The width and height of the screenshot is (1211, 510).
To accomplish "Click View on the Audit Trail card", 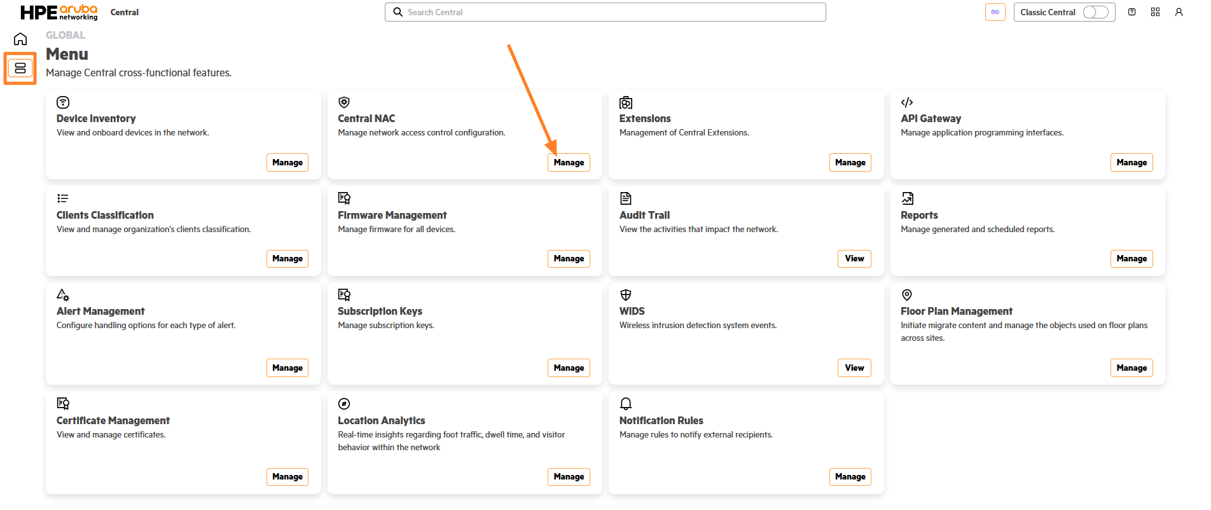I will pos(854,259).
